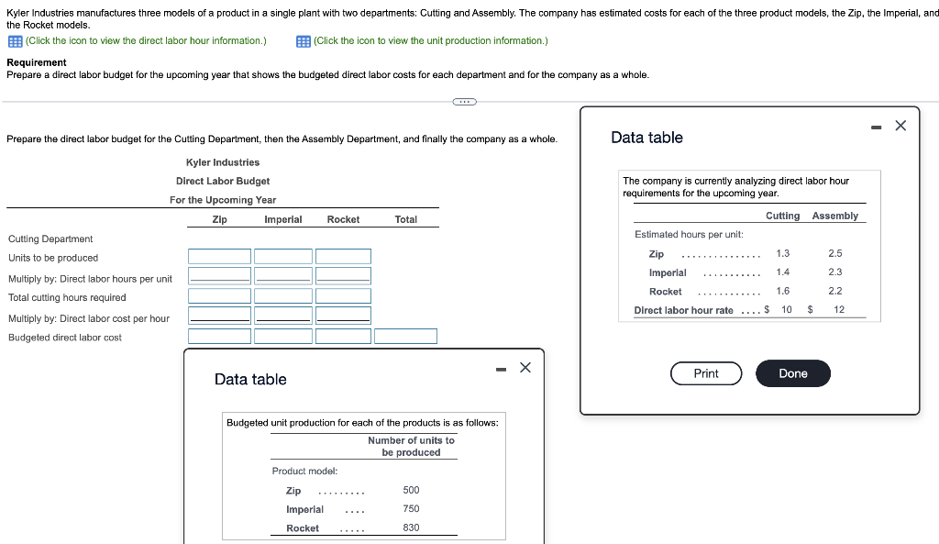Click the unit production information link text
Screen dimensions: 939x544
[431, 40]
